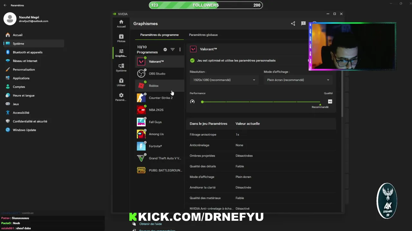Select Roblox in program list

coord(160,86)
